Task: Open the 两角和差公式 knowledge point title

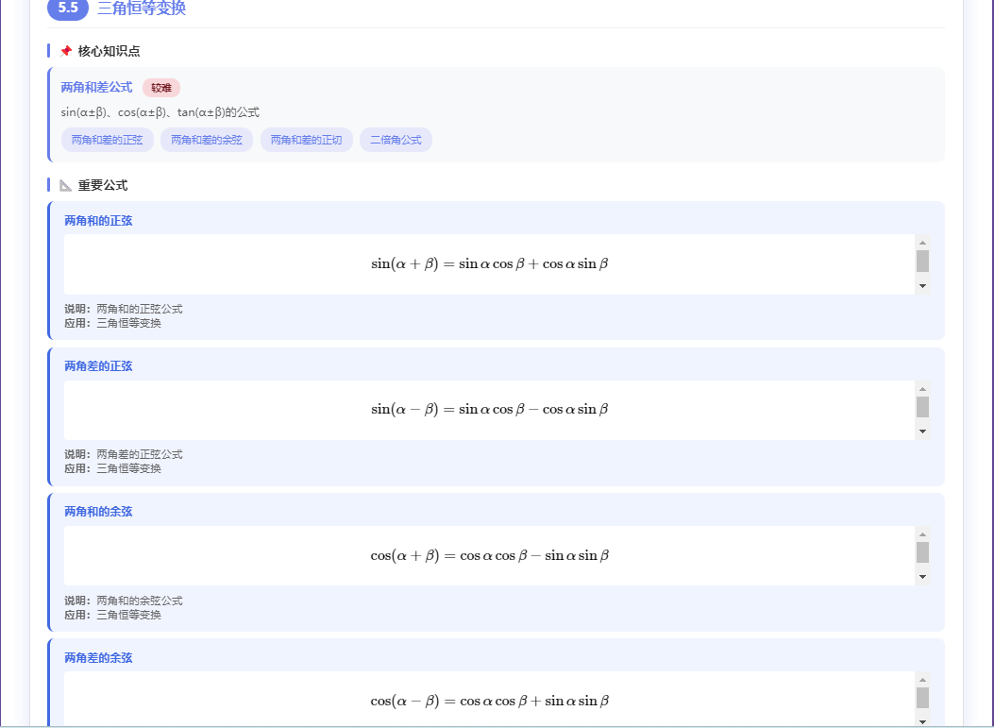Action: [x=96, y=88]
